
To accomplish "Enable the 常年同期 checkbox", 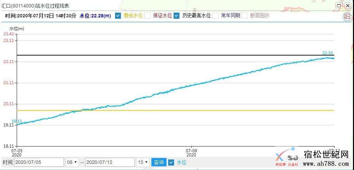I will (x=215, y=16).
